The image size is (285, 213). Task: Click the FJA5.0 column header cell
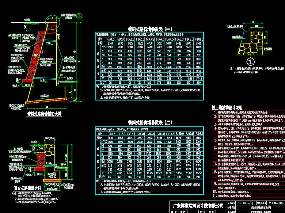point(179,39)
